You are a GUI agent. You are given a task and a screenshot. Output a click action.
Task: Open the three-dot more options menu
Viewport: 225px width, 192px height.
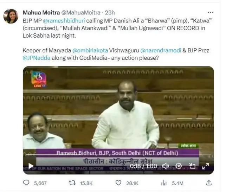coord(211,13)
